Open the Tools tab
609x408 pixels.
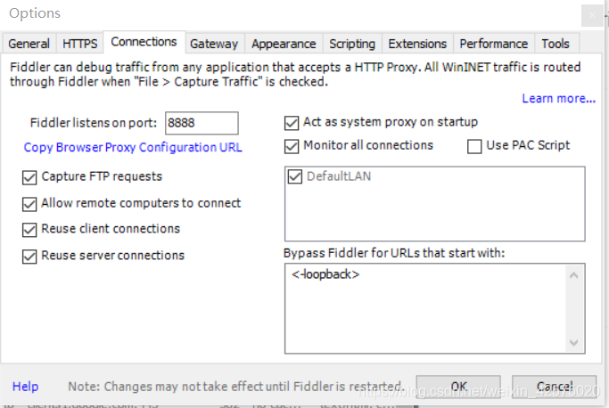point(556,44)
